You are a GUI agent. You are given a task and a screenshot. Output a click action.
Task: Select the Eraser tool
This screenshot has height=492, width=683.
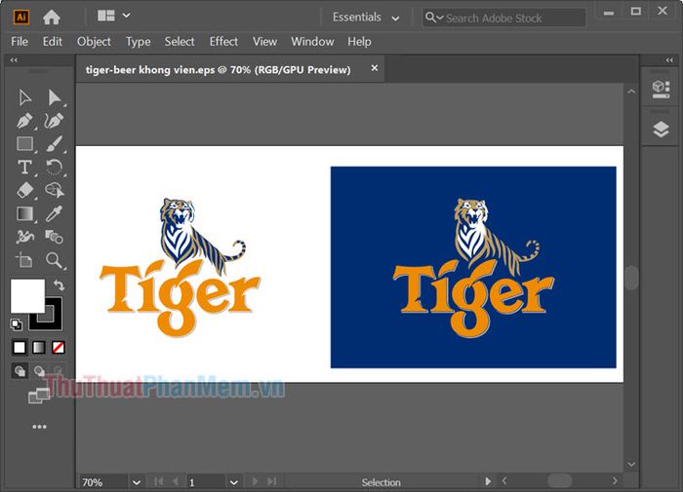tap(24, 190)
